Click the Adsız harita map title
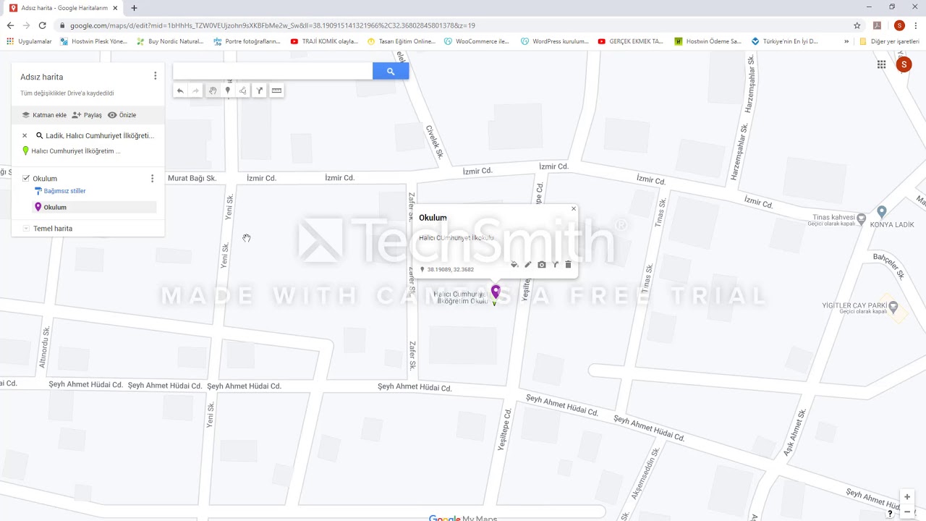This screenshot has height=521, width=926. point(42,77)
